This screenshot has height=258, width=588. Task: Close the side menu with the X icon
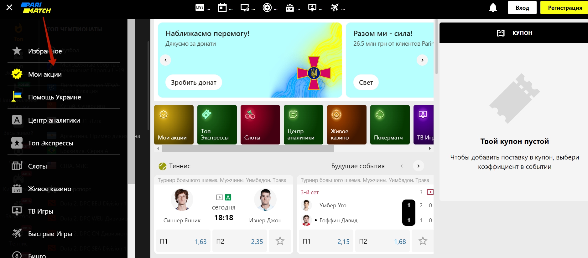click(x=9, y=8)
